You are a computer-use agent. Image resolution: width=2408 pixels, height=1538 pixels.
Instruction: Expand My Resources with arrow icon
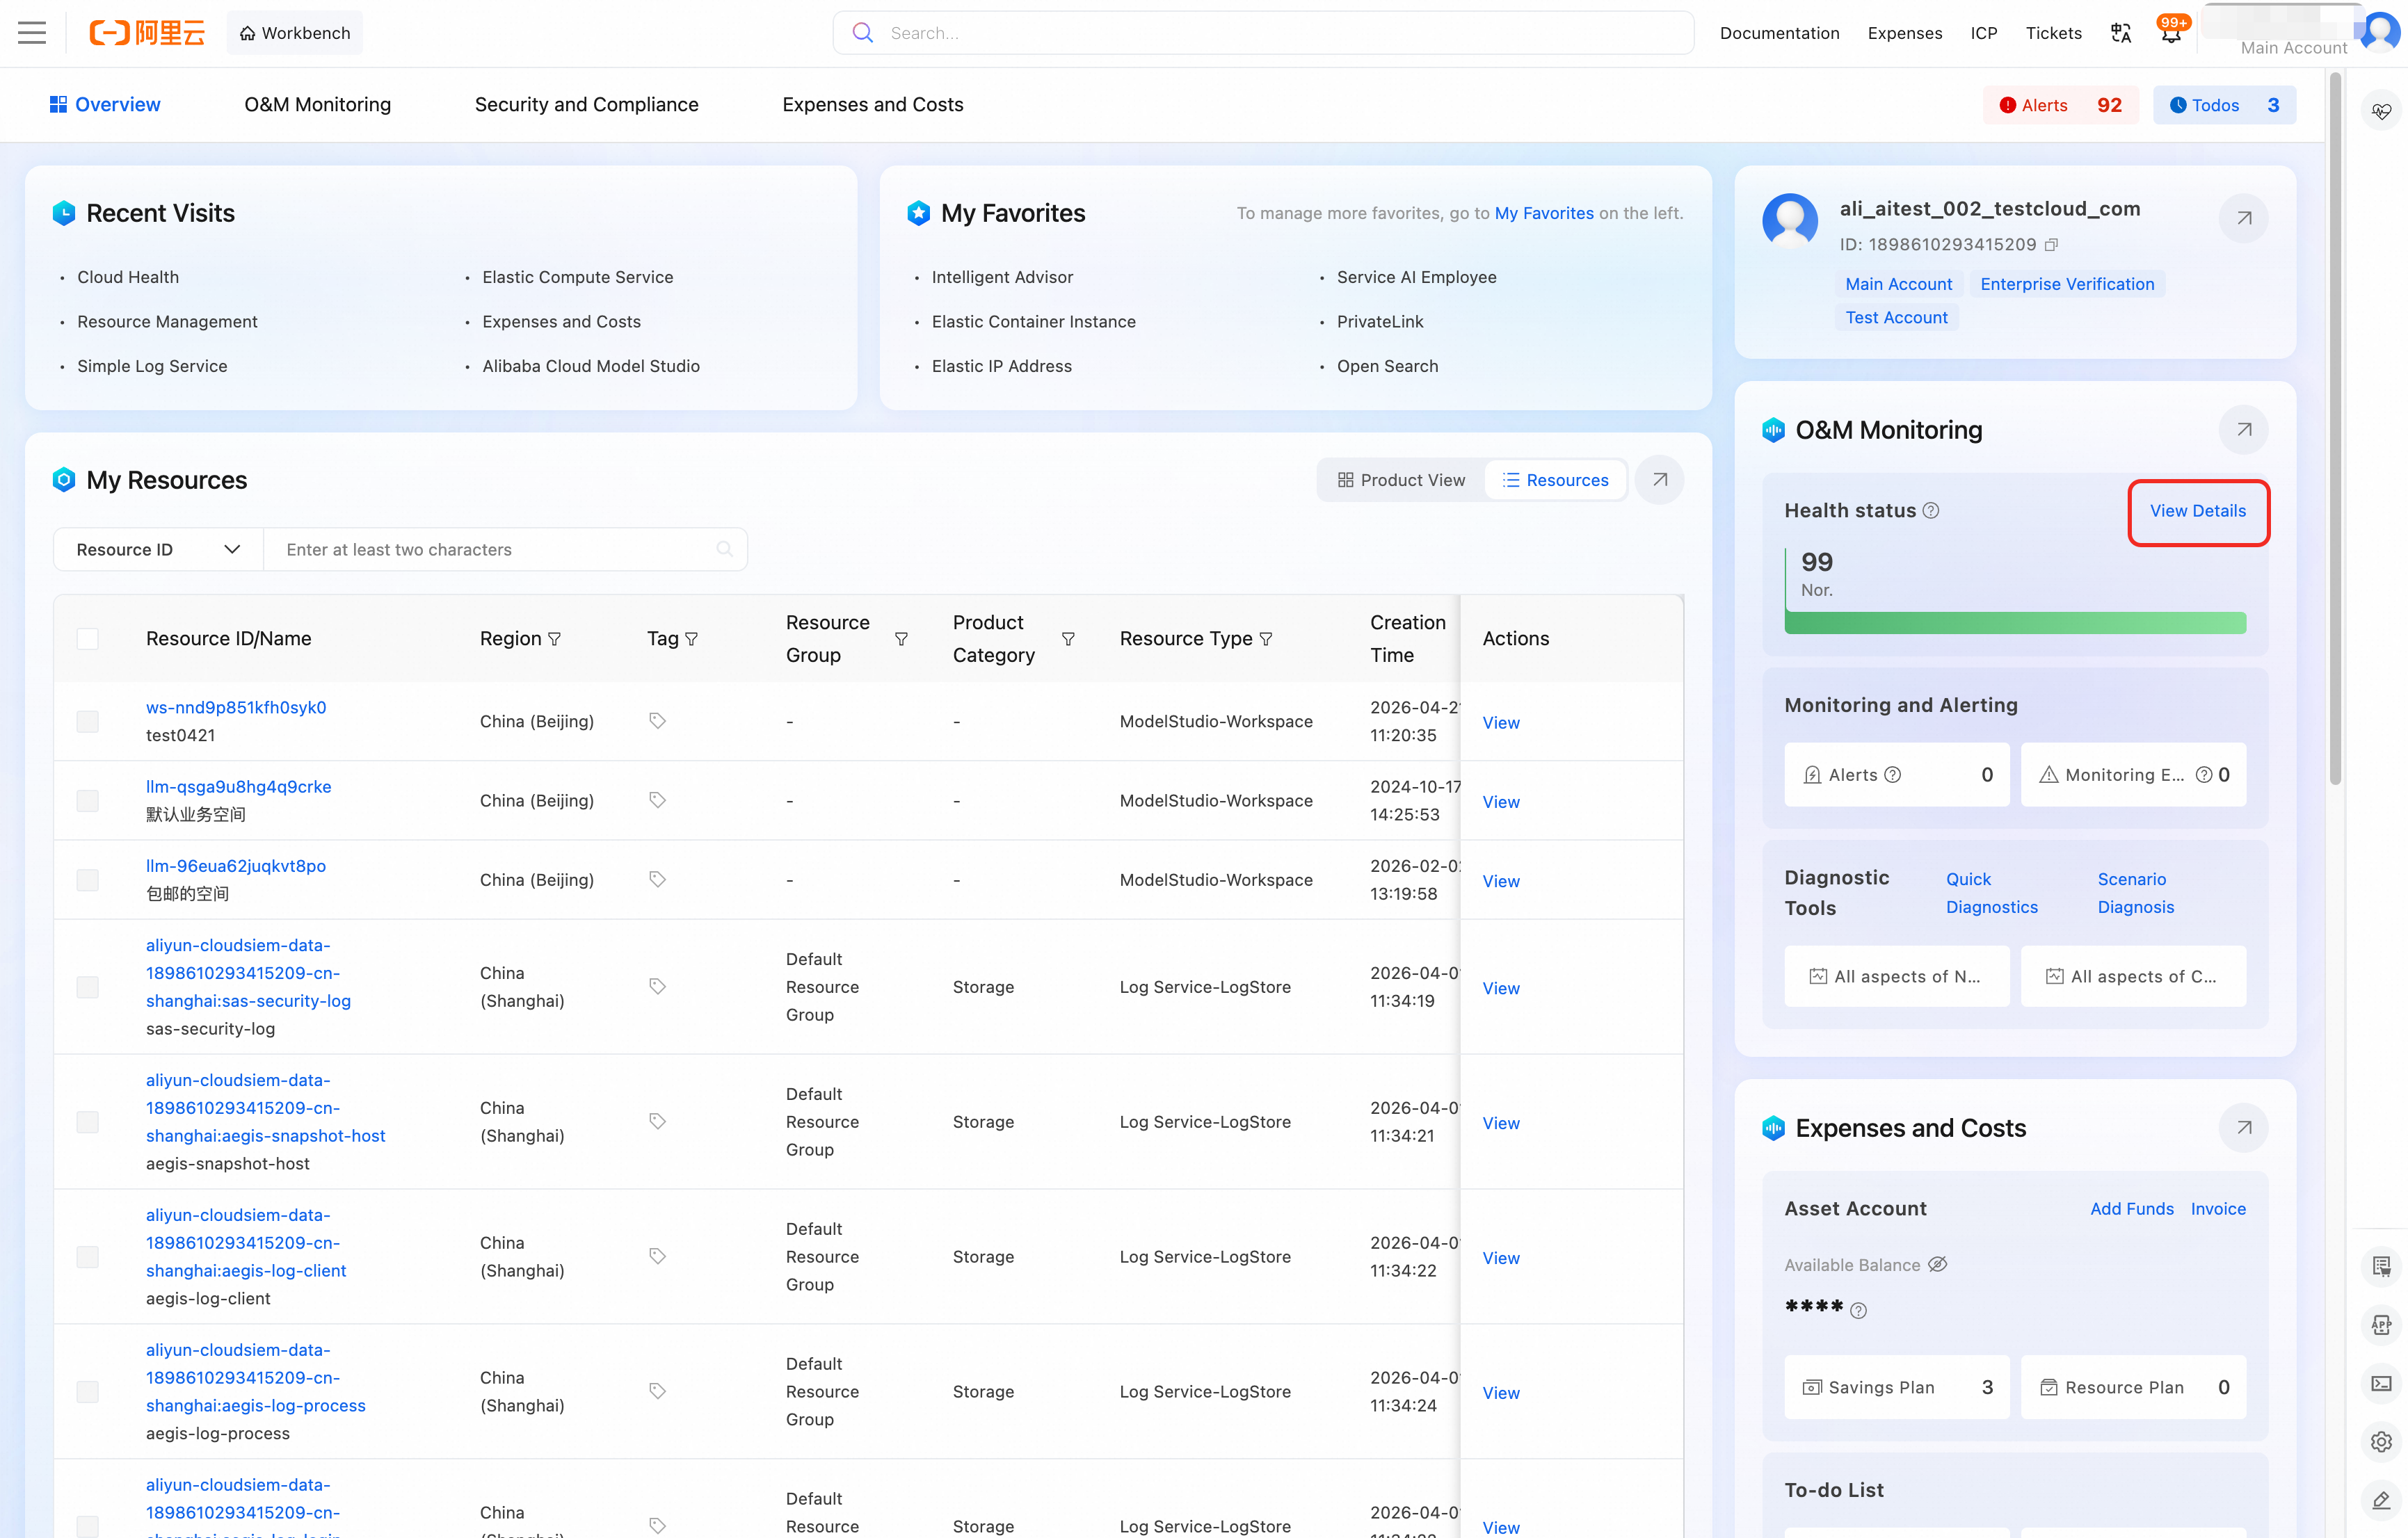tap(1660, 480)
